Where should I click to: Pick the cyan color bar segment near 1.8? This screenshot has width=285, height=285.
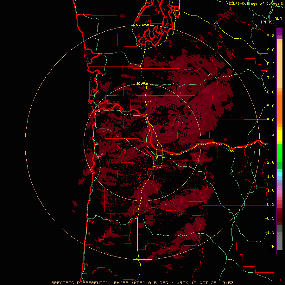click(x=280, y=174)
